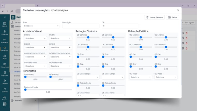Viewport: 197px width, 111px height.
Task: Click the dialog vertical scrollbar
Action: (181, 52)
